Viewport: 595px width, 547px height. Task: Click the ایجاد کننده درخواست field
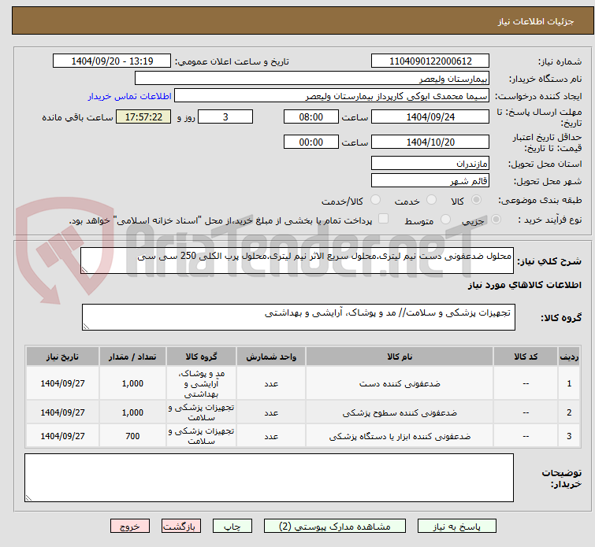332,96
